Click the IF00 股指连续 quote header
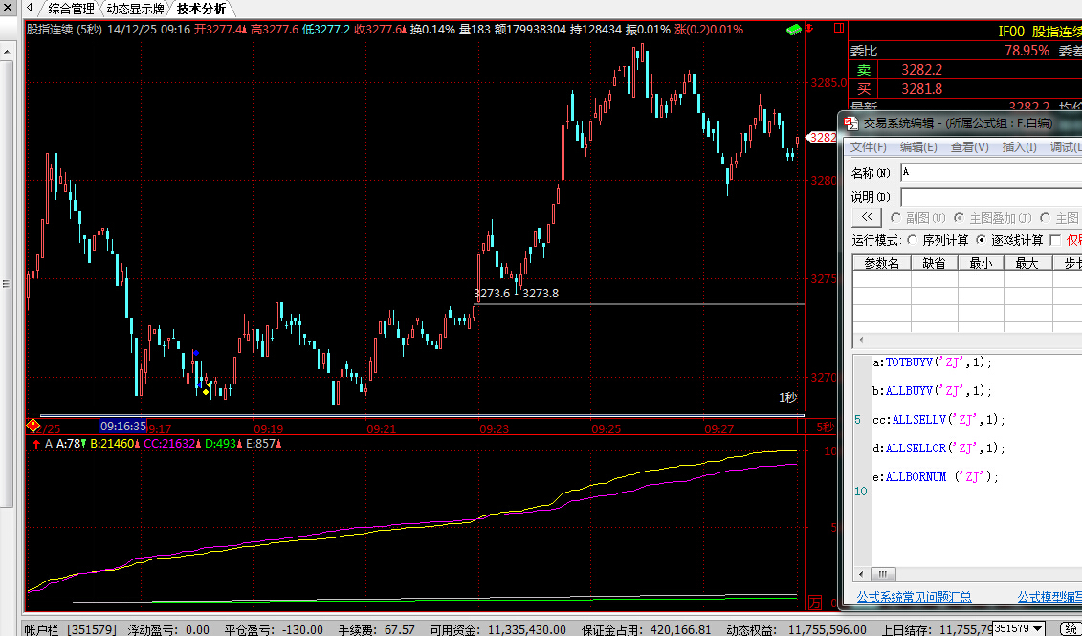Screen dimensions: 1082x636 1040,31
